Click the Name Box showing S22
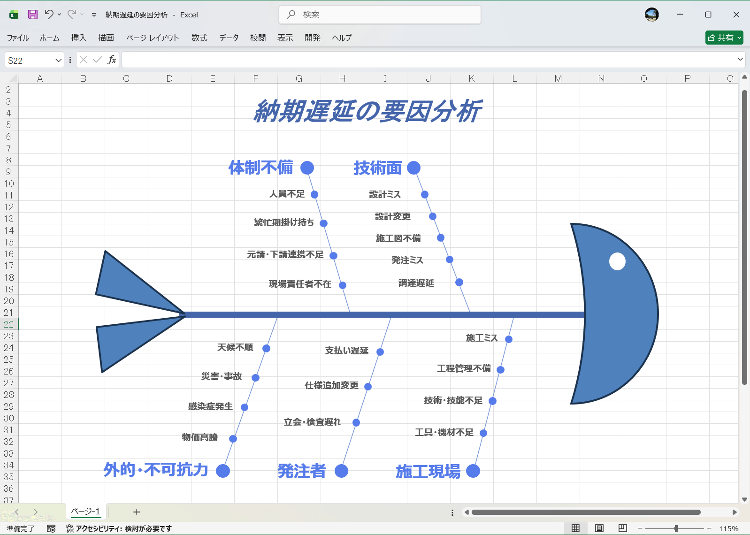The image size is (750, 535). click(29, 60)
